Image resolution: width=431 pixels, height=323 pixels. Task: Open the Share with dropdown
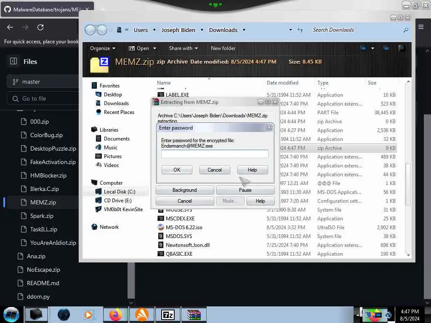pos(184,48)
